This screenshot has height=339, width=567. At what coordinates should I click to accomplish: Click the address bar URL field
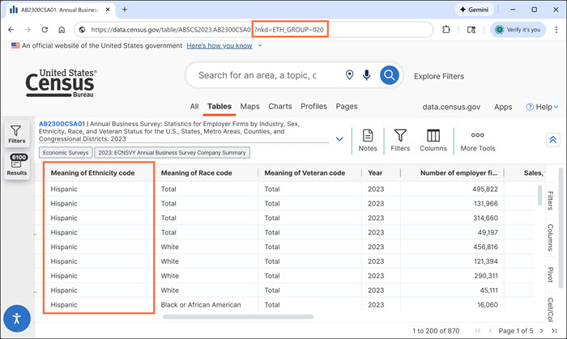(x=253, y=30)
